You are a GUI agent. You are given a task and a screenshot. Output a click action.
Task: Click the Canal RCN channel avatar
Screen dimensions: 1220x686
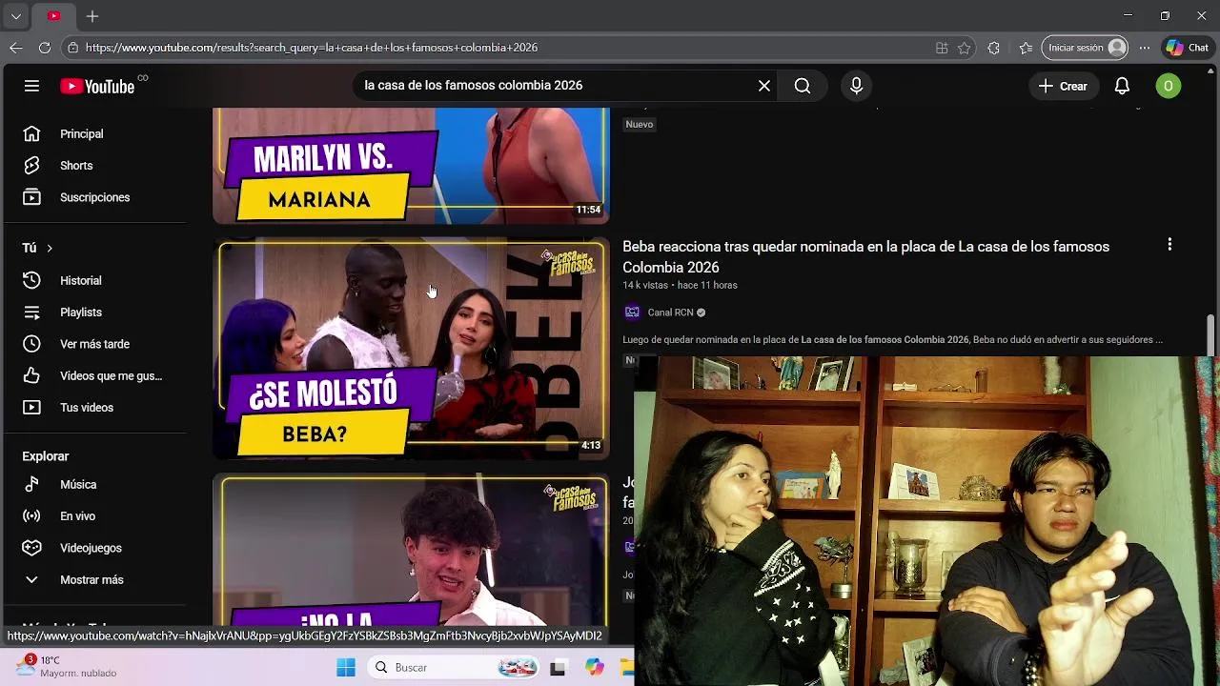(632, 313)
